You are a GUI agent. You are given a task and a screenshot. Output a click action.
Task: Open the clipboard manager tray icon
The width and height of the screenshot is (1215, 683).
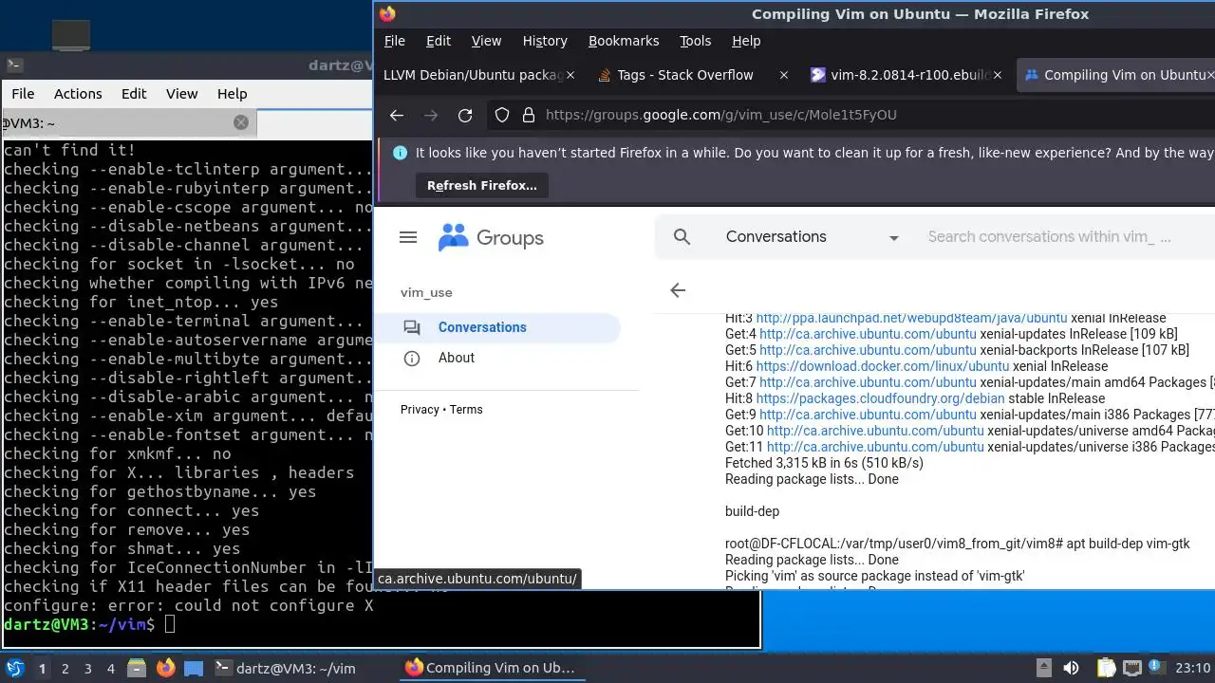(1106, 668)
